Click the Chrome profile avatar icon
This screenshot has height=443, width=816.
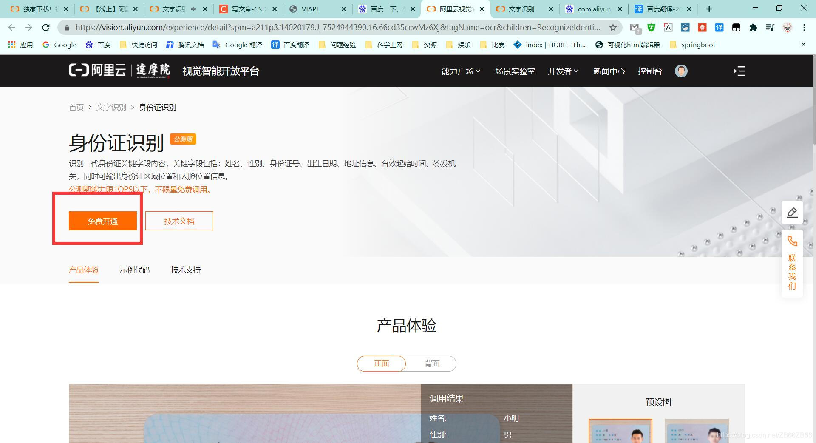[788, 28]
